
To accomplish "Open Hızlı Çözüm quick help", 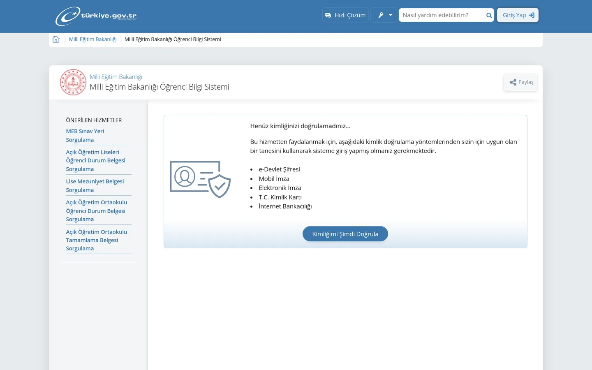I will pos(345,15).
